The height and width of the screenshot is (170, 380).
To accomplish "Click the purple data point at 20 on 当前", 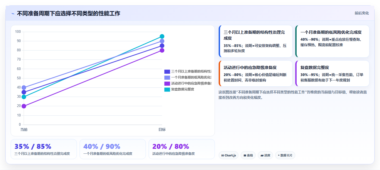I will (x=24, y=106).
